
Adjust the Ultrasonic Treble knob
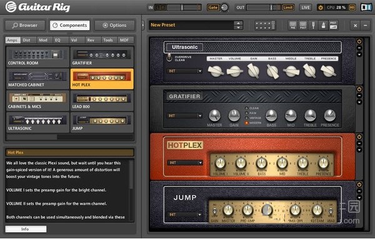pyautogui.click(x=310, y=71)
